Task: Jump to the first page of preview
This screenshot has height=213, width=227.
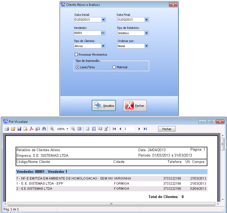Action: (114, 129)
